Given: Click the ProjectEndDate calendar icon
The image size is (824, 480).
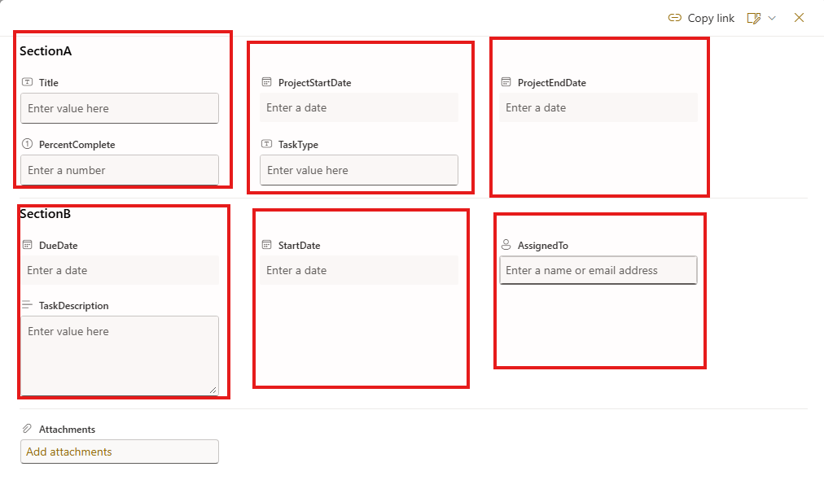Looking at the screenshot, I should coord(506,82).
